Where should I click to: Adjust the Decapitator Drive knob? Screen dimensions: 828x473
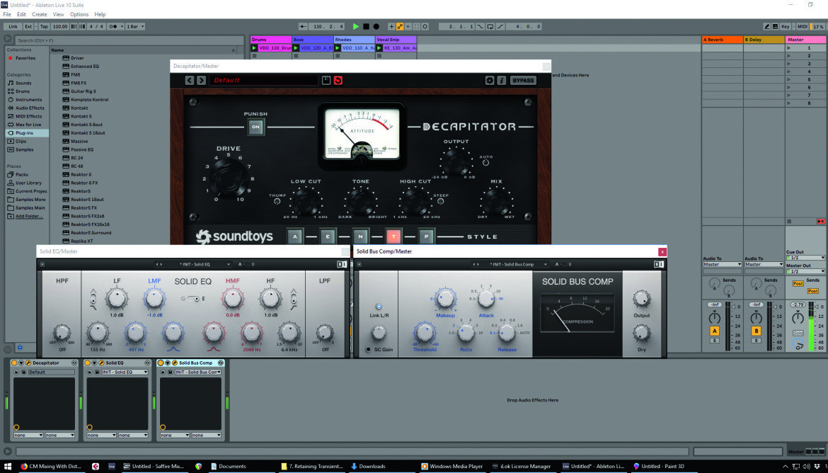point(228,178)
